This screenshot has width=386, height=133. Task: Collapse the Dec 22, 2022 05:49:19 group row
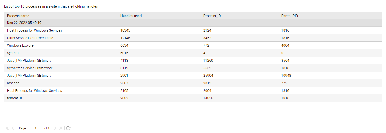(x=193, y=23)
